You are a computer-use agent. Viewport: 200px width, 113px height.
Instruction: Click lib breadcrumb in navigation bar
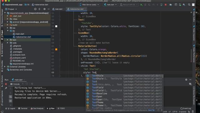27,5
